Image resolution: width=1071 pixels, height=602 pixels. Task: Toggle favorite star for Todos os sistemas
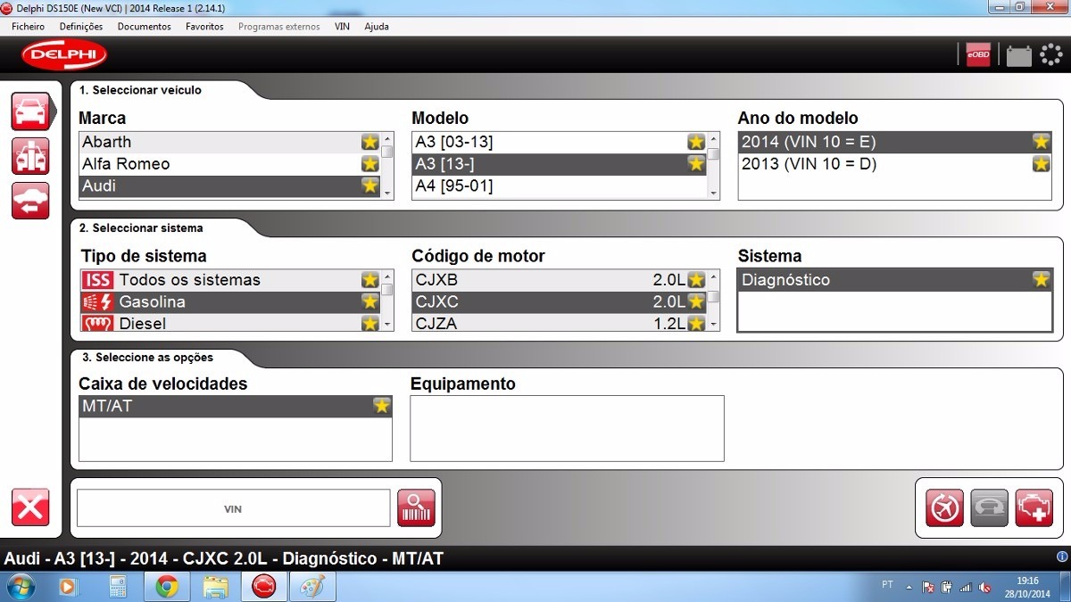[x=370, y=280]
